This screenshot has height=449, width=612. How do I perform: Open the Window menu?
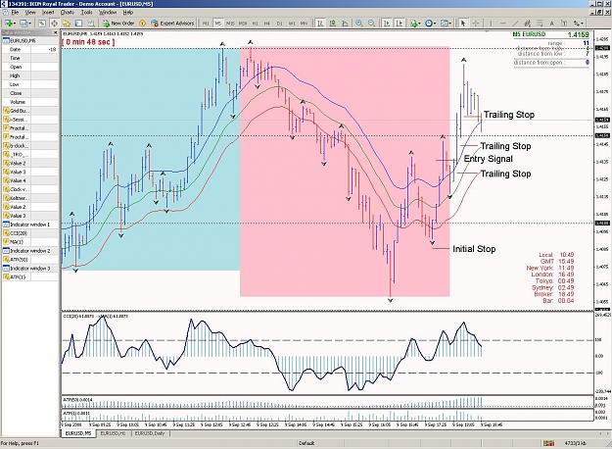click(108, 13)
